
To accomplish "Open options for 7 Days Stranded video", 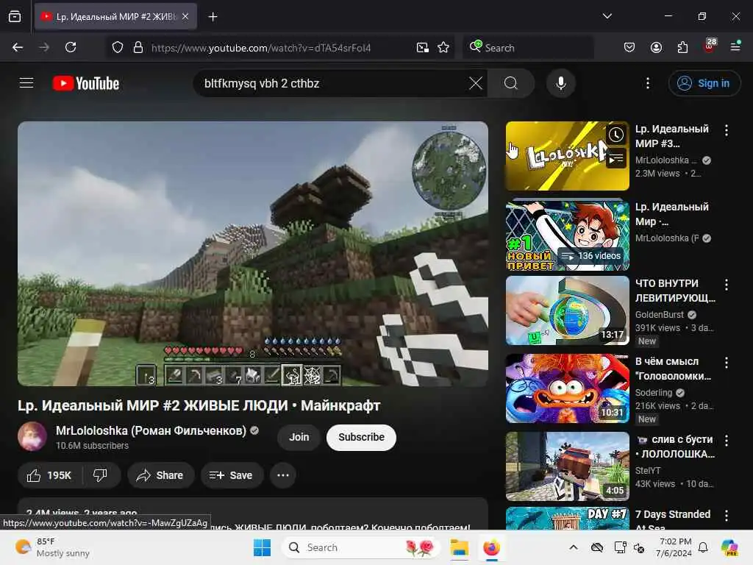I will pos(726,516).
